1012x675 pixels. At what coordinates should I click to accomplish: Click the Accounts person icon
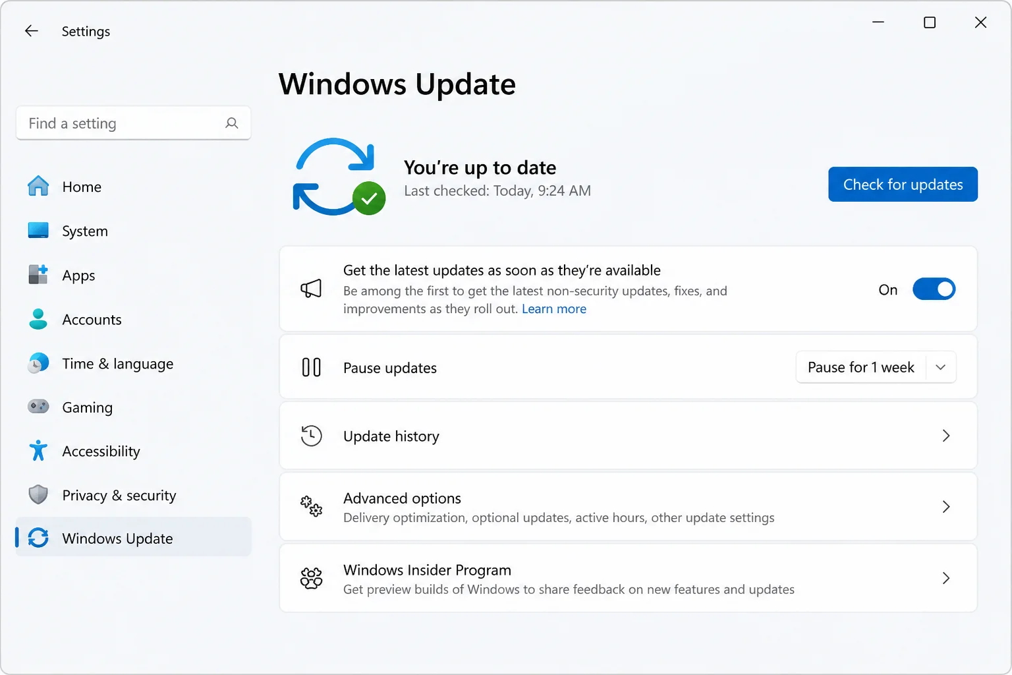(38, 319)
